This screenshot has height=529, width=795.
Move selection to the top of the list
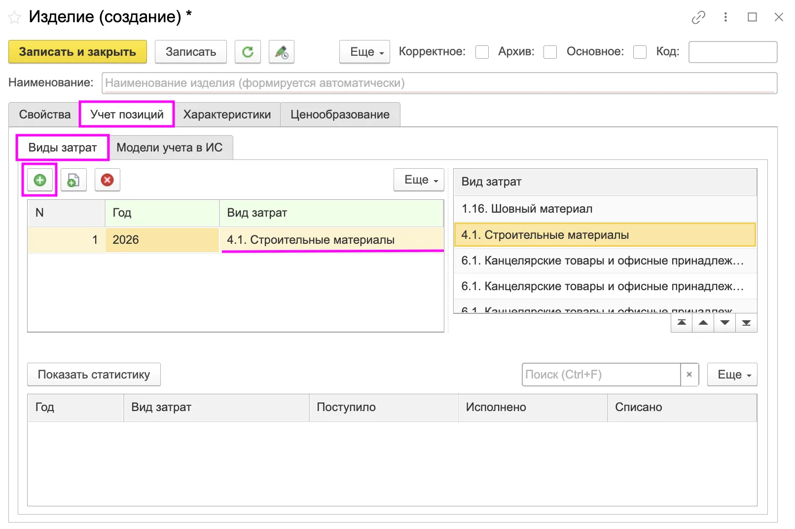coord(682,323)
